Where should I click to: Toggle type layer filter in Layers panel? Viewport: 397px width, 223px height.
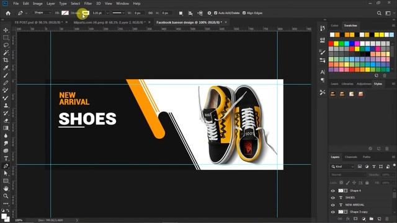pos(374,167)
